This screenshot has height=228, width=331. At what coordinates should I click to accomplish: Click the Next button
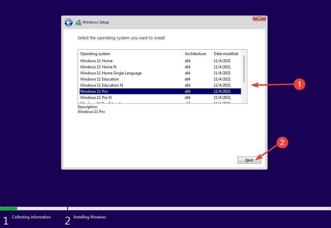[249, 160]
